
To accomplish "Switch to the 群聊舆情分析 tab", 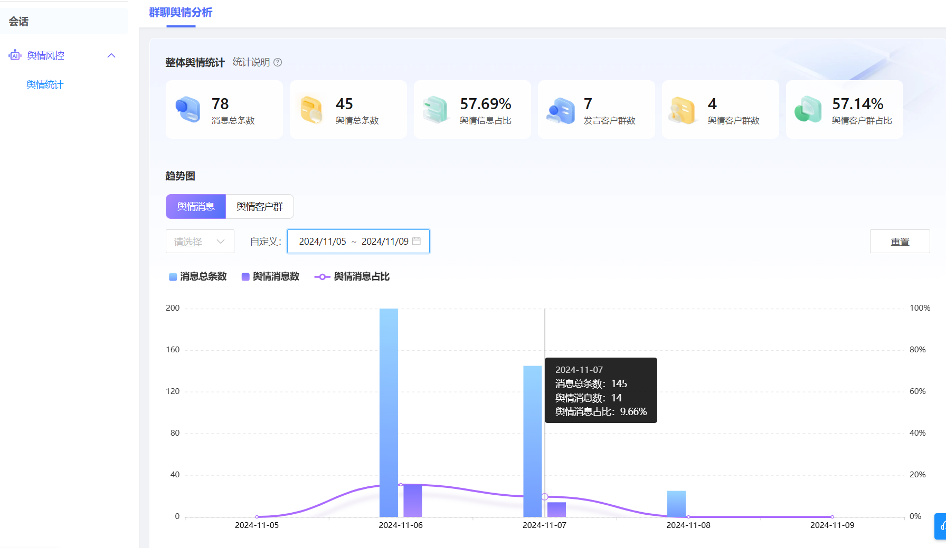I will point(181,12).
